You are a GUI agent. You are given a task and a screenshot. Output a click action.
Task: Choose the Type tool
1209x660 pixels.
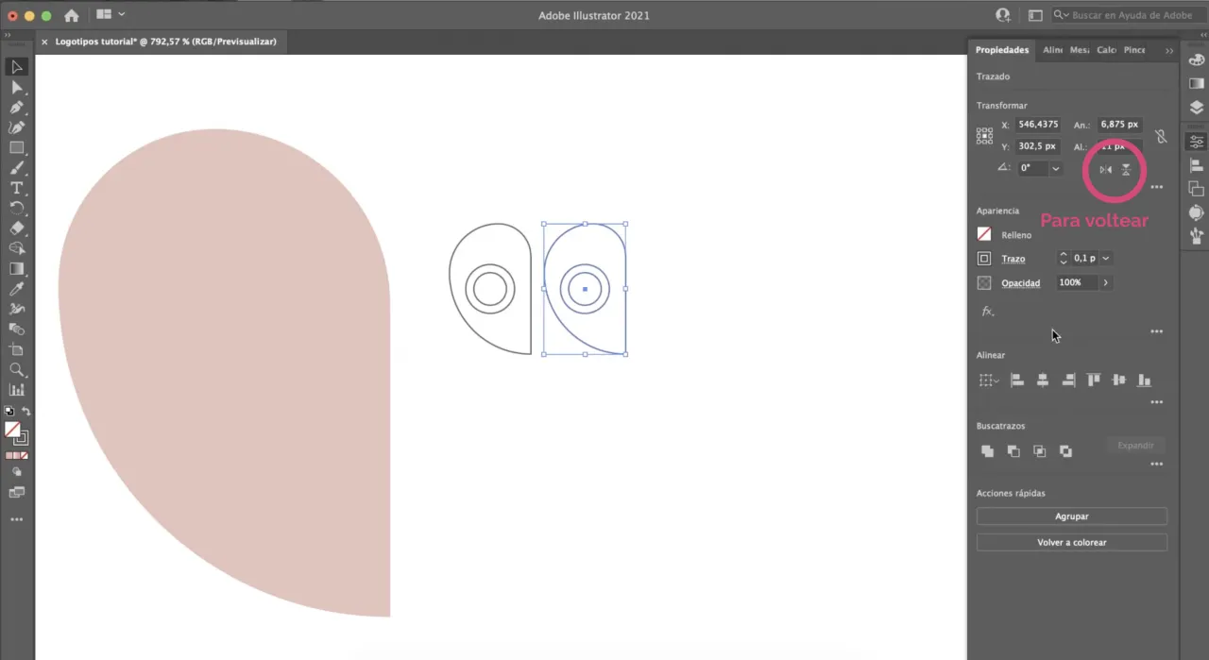tap(16, 189)
